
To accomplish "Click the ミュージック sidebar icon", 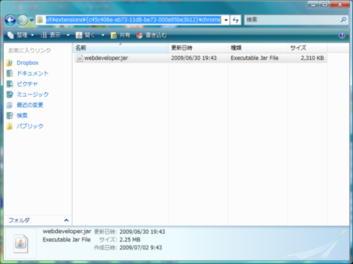I will pyautogui.click(x=10, y=95).
